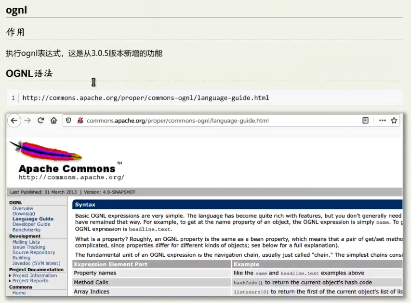
Task: Click the 'OGNL' sidebar section title
Action: 15,203
